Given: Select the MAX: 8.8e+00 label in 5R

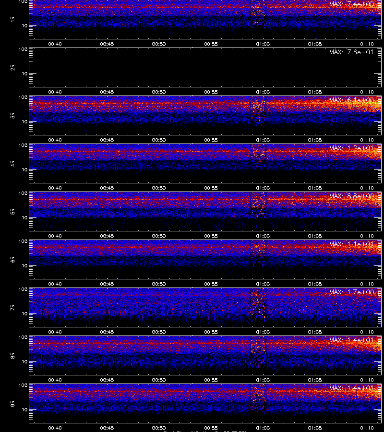Looking at the screenshot, I should [x=351, y=196].
